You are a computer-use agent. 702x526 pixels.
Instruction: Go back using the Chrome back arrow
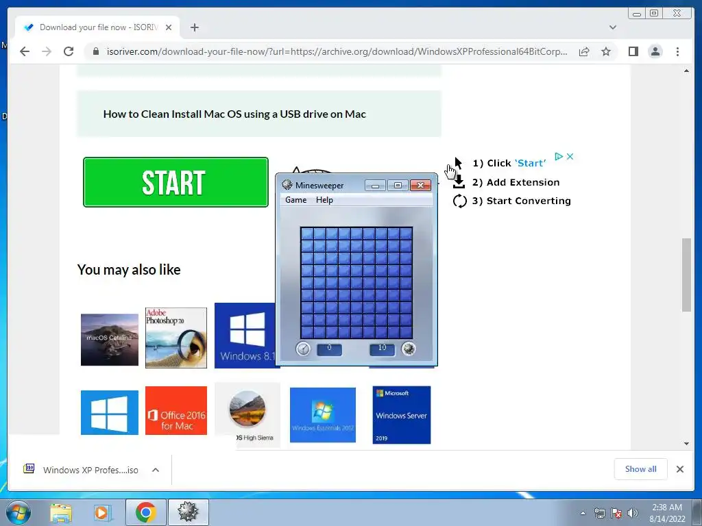25,51
